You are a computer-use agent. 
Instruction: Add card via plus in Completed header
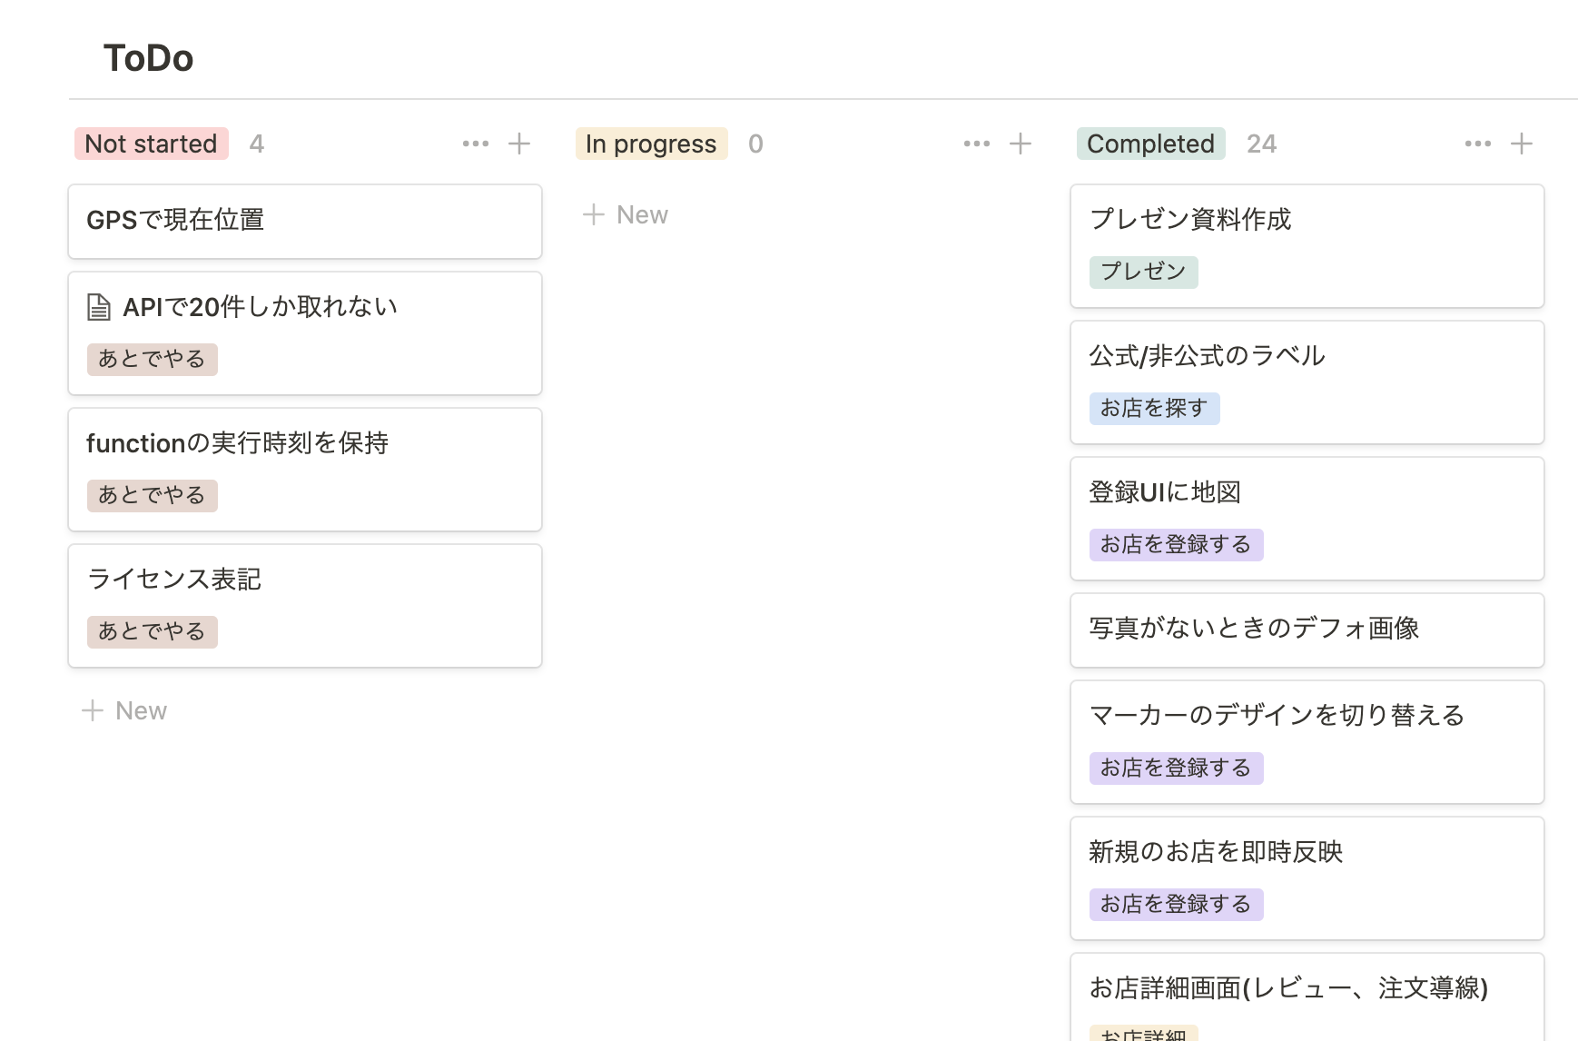point(1522,144)
